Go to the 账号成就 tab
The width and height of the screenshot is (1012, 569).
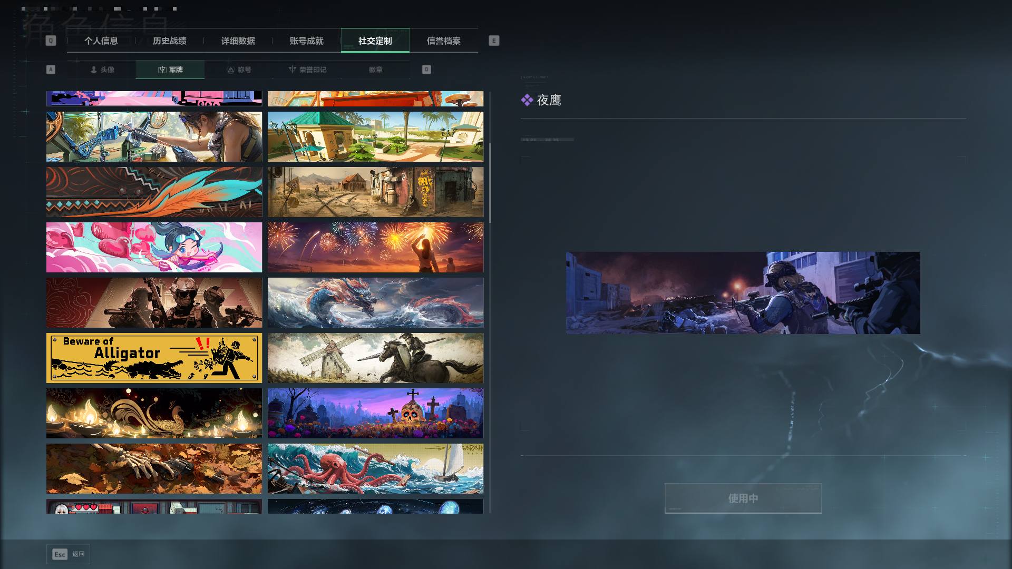click(x=306, y=41)
